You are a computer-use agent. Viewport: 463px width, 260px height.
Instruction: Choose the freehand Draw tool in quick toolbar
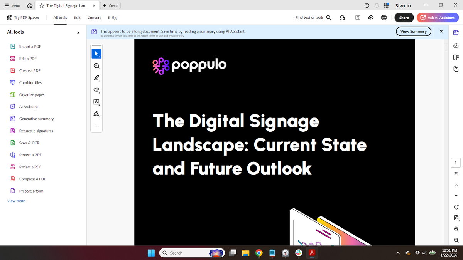(x=96, y=90)
